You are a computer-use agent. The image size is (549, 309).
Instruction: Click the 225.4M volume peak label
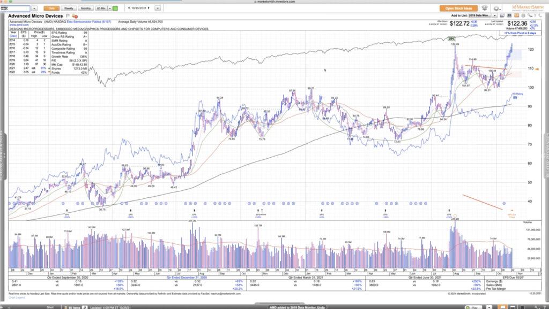point(455,219)
